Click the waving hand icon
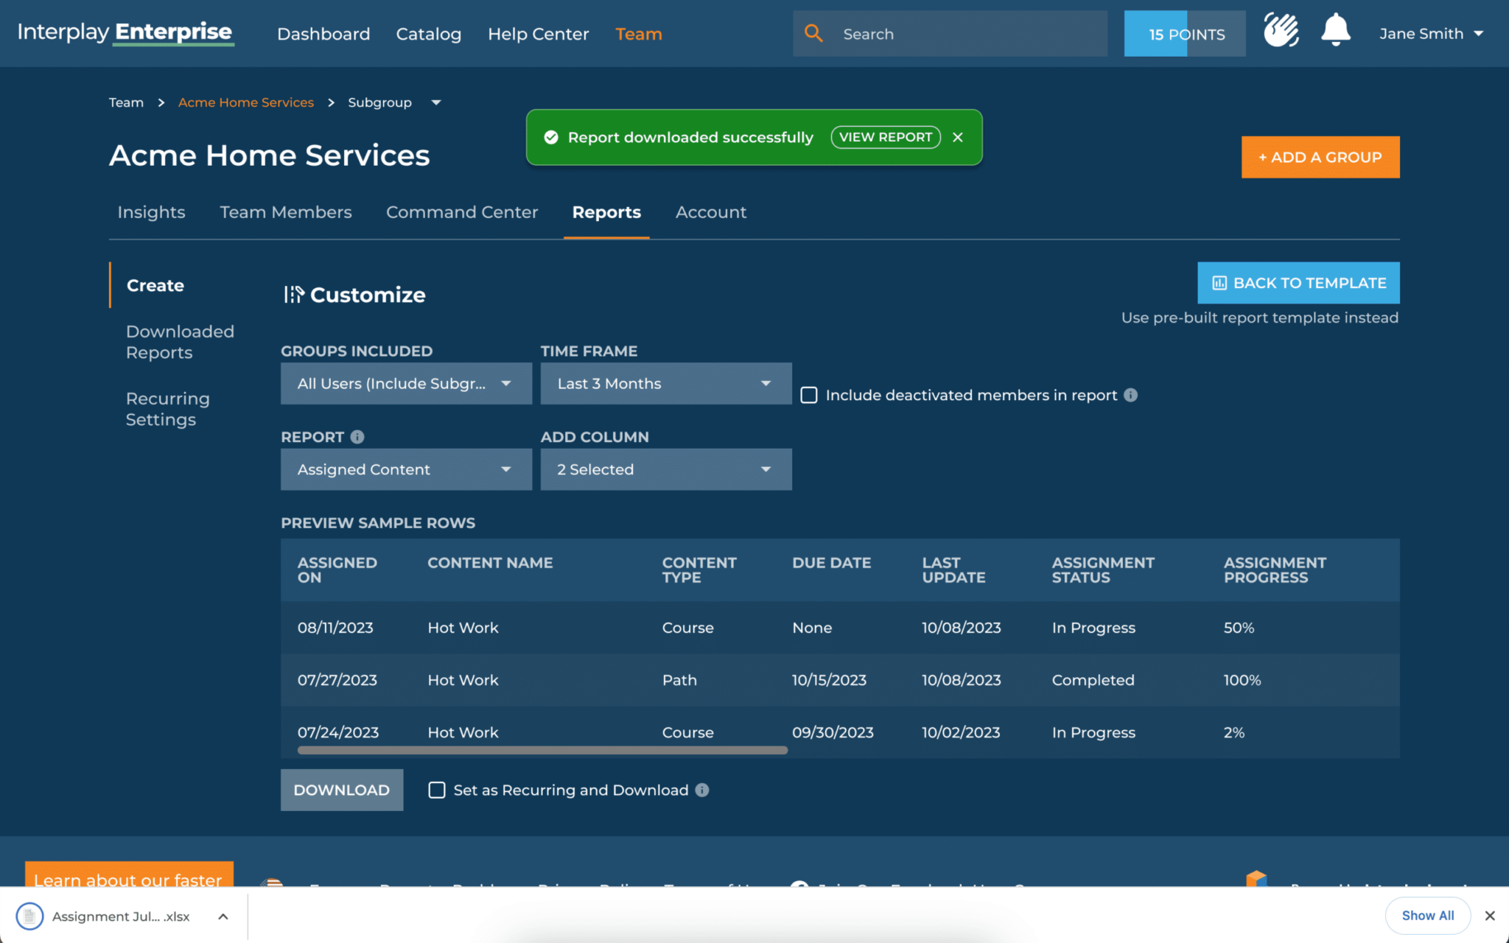 pos(1281,32)
